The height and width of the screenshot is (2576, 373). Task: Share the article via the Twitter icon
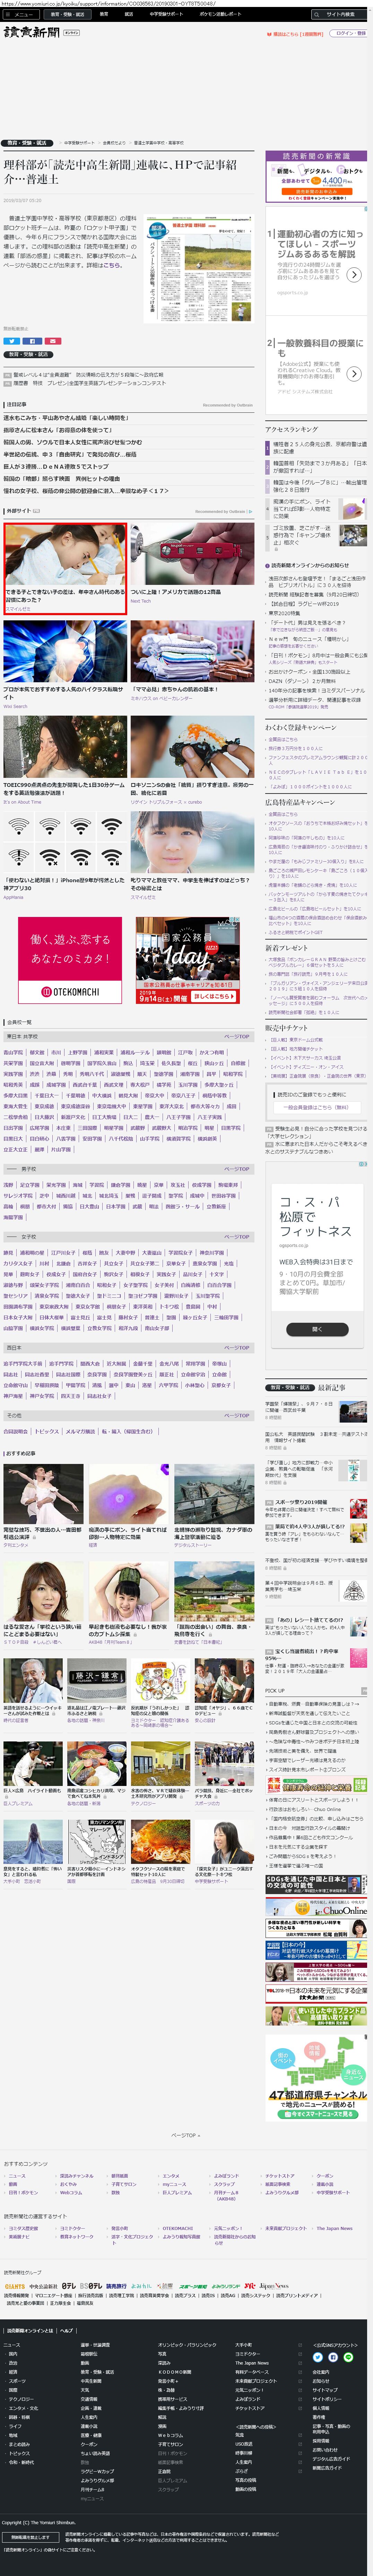tap(12, 341)
